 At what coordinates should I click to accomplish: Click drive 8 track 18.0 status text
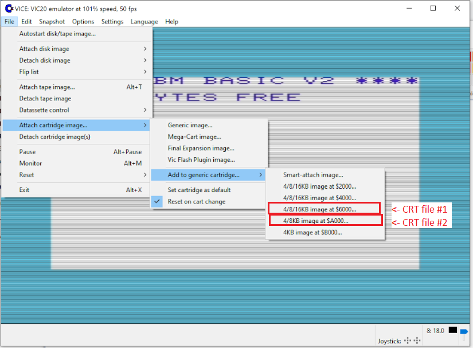pyautogui.click(x=435, y=330)
